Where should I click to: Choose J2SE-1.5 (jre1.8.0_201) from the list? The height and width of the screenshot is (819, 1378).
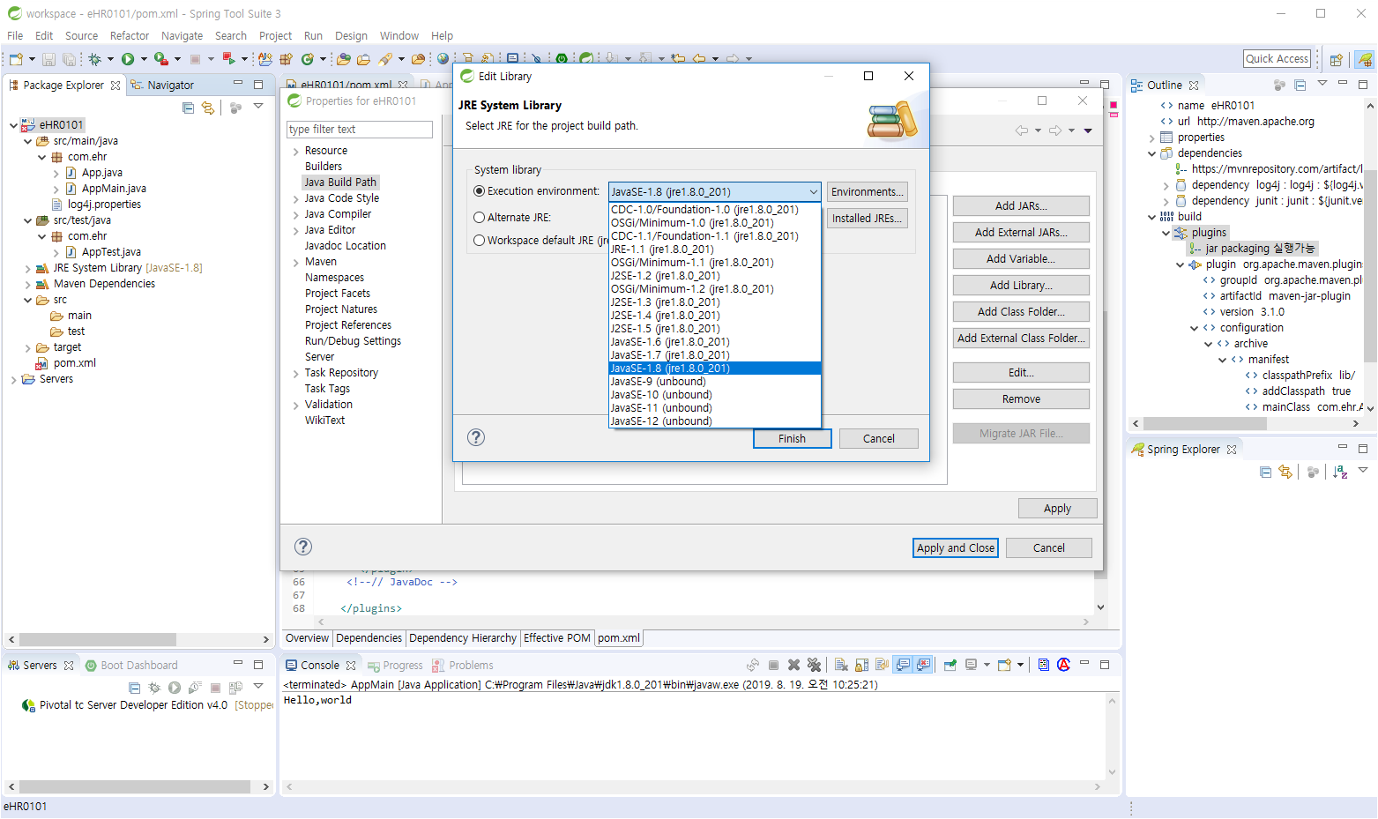pos(715,329)
